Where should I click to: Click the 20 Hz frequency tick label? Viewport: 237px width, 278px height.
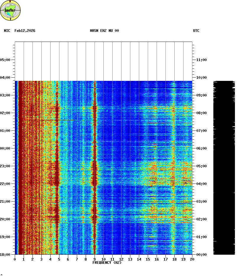click(x=192, y=259)
